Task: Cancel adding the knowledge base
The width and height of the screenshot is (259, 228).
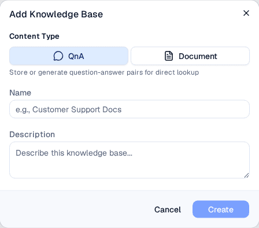Action: 168,209
